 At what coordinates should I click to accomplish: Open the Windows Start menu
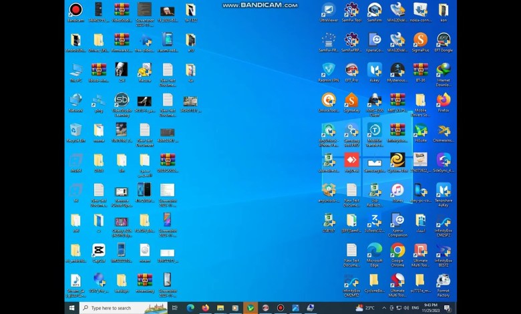click(71, 308)
